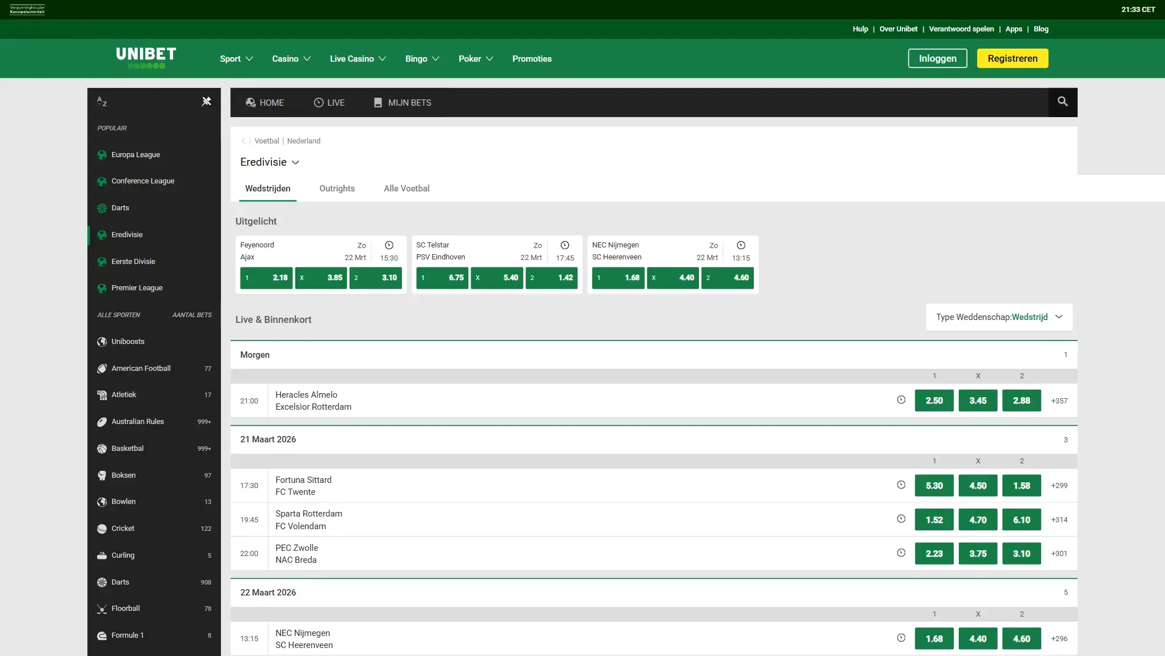Click the Curling stone icon
The height and width of the screenshot is (656, 1165).
pos(102,555)
